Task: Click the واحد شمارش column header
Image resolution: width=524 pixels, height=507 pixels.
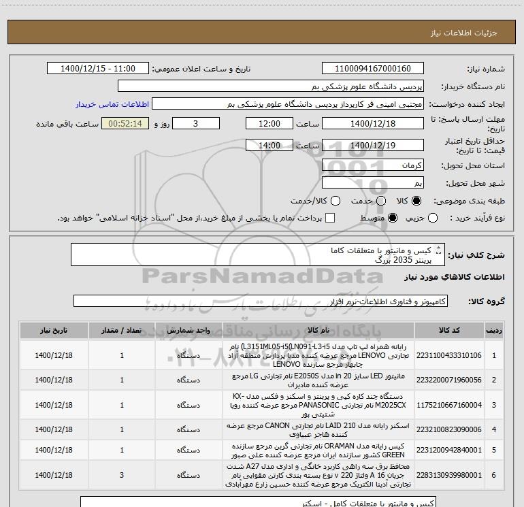Action: tap(189, 330)
